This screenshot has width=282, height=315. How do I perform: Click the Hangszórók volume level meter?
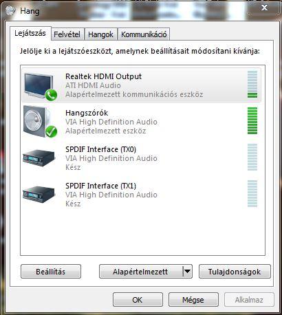point(252,120)
